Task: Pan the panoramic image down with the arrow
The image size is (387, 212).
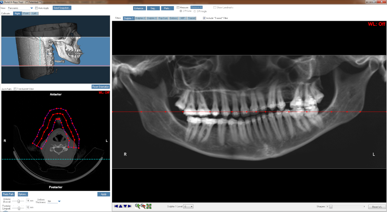Action: point(125,206)
